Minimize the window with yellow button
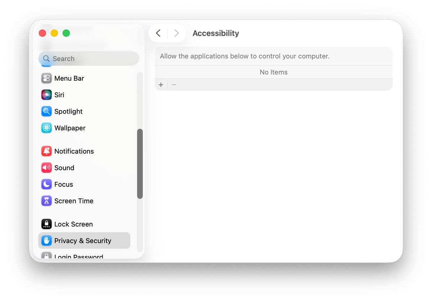The width and height of the screenshot is (432, 301). pos(54,33)
